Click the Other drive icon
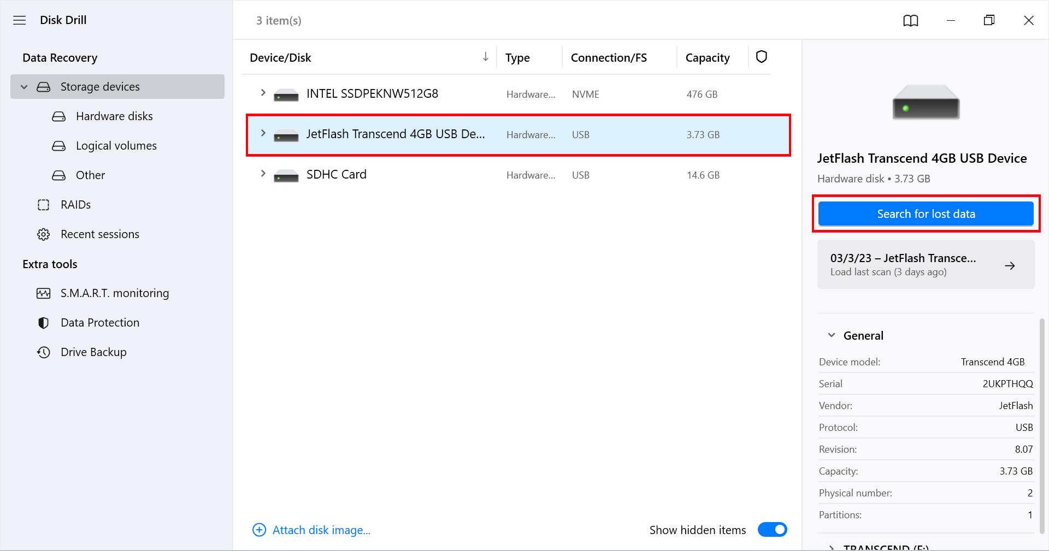1049x551 pixels. pos(59,175)
